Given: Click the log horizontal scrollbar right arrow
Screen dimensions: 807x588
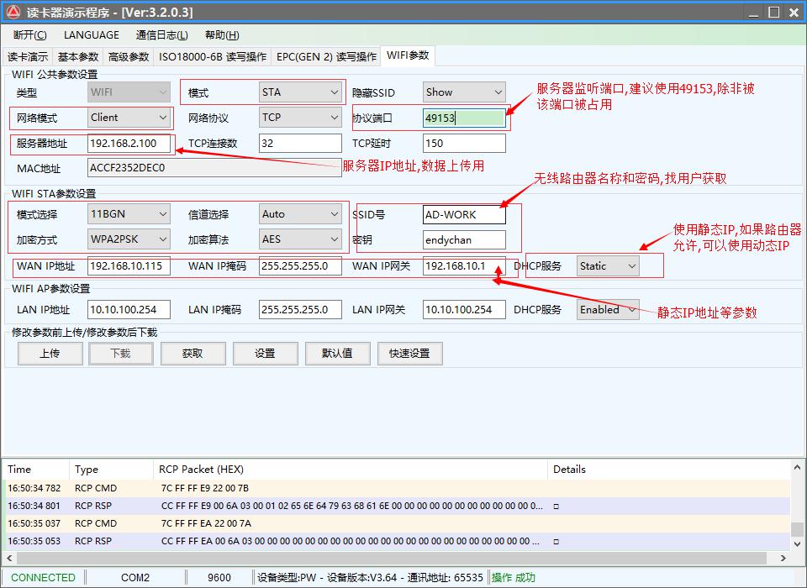Looking at the screenshot, I should pyautogui.click(x=783, y=558).
